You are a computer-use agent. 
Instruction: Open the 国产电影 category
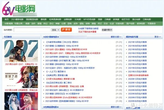click(130, 24)
